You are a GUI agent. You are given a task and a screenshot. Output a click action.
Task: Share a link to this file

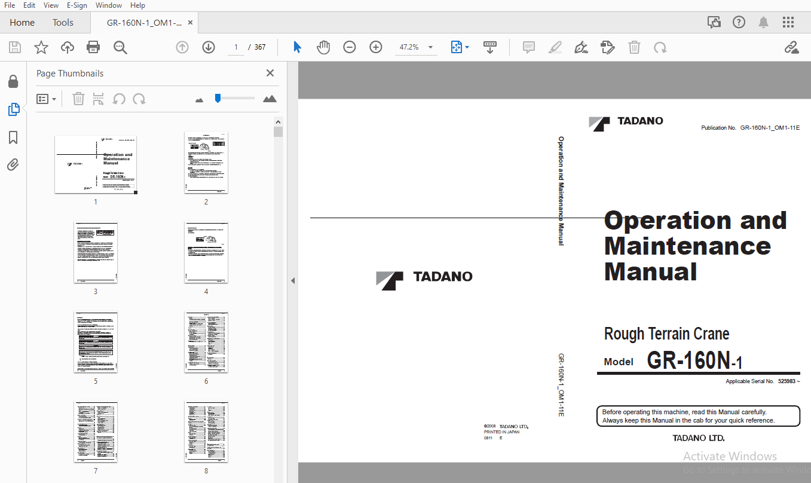pyautogui.click(x=792, y=47)
